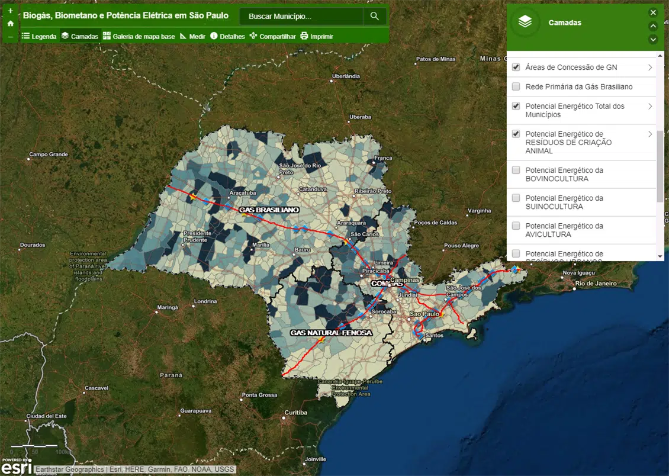Uncheck Potencial Energético Total dos Municípios
The width and height of the screenshot is (669, 476).
[x=516, y=106]
